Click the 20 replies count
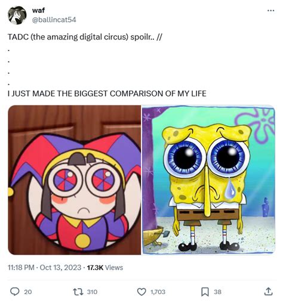283x303 pixels. tap(28, 292)
